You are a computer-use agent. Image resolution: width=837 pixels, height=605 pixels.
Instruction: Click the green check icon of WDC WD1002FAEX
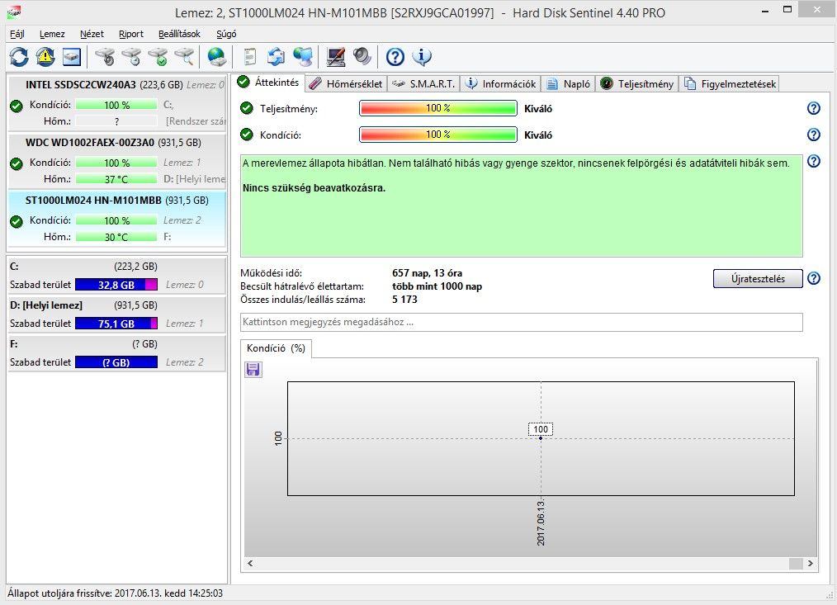point(17,163)
